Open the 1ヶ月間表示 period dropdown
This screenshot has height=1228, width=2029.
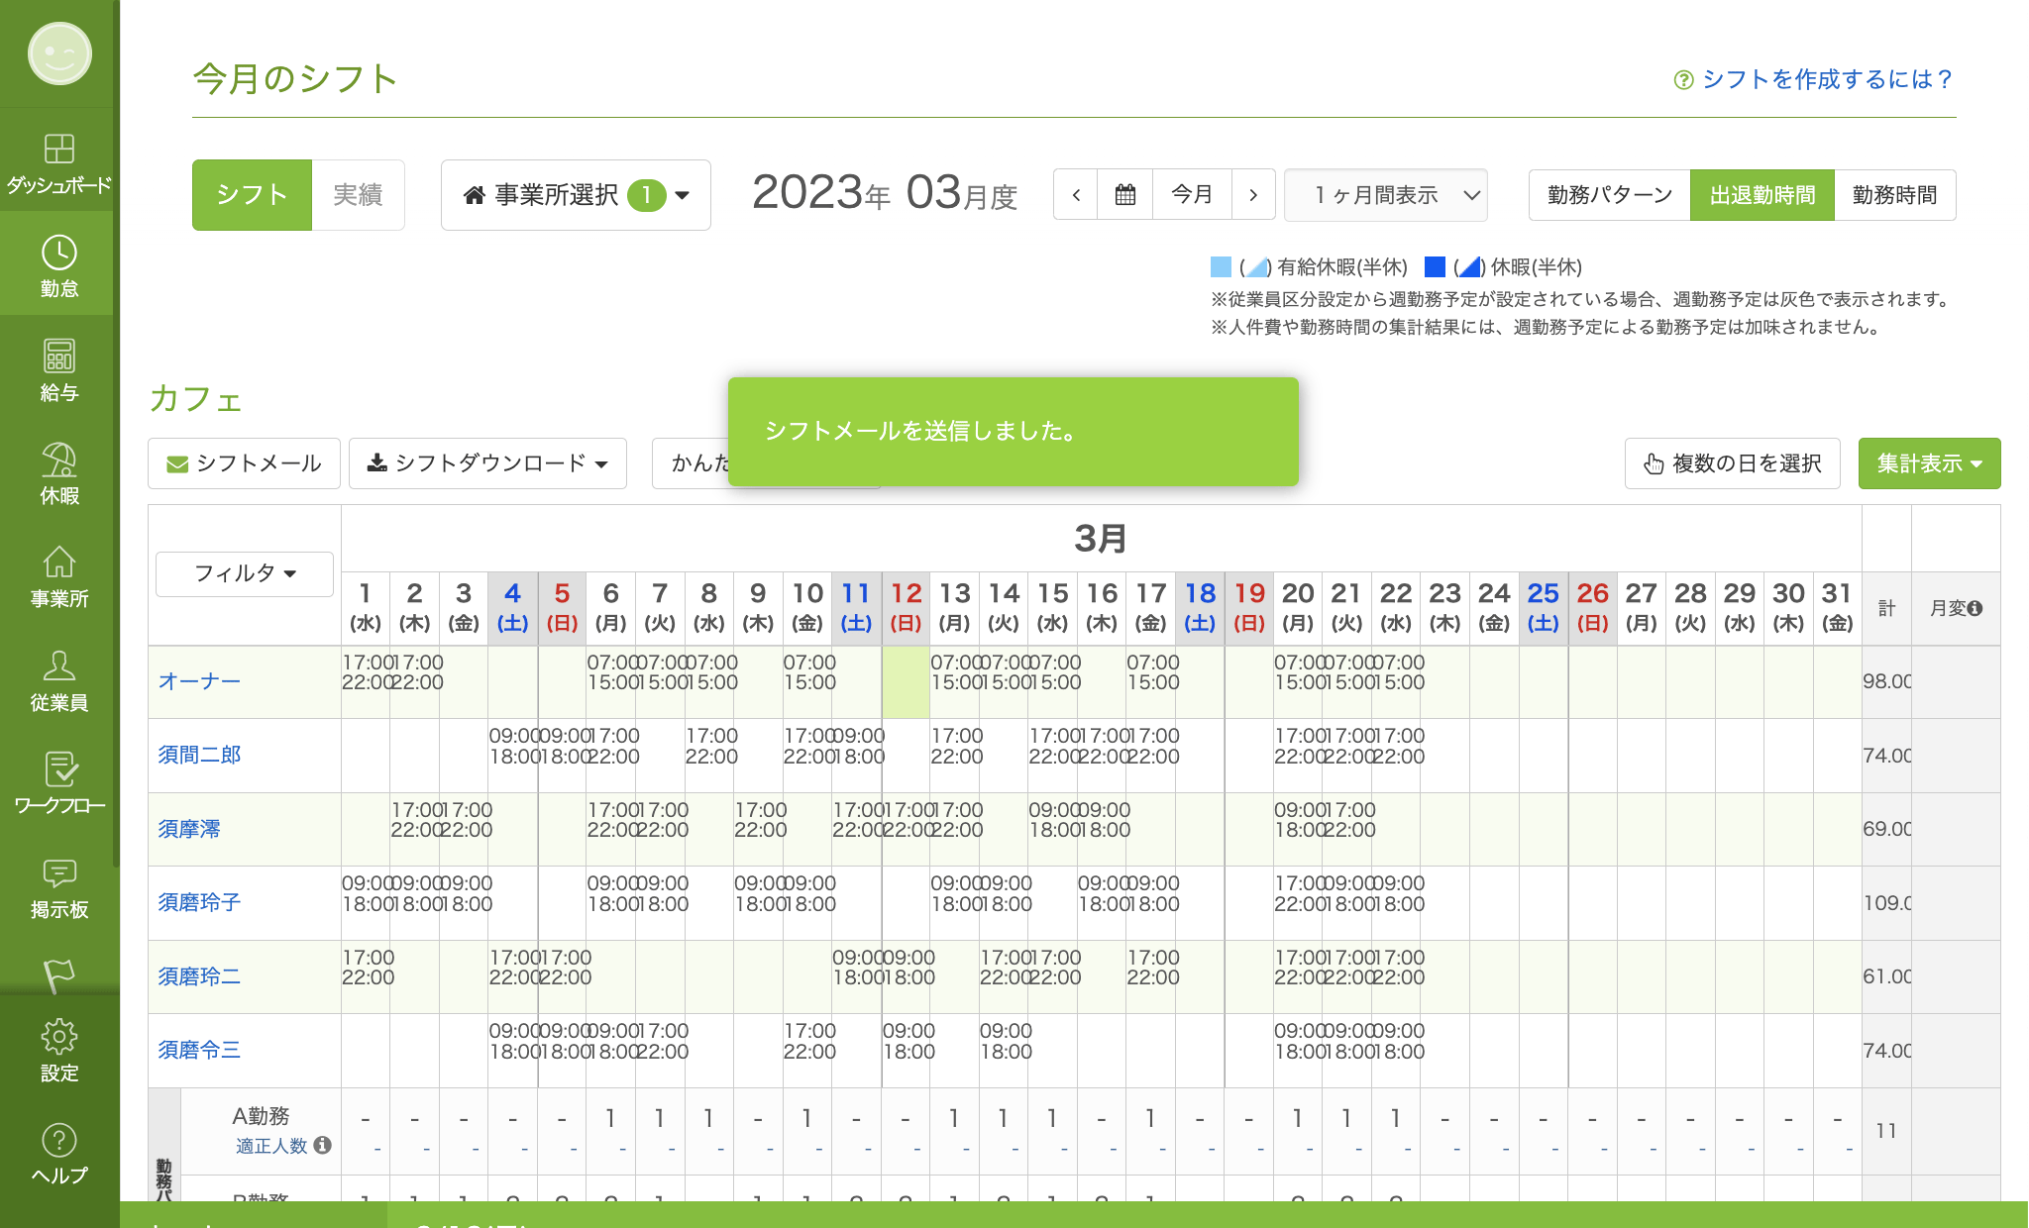coord(1385,195)
